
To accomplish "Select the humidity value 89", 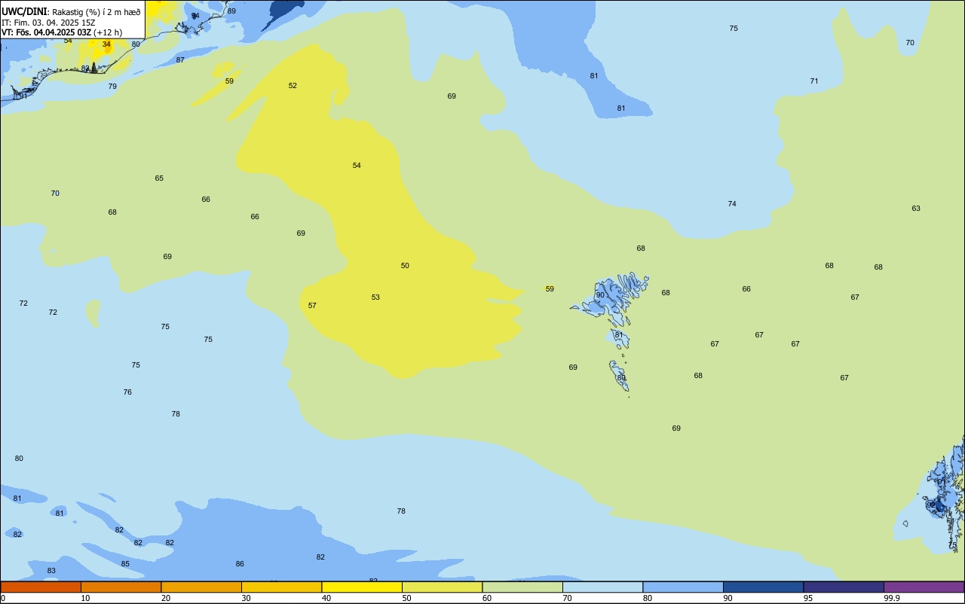I will [231, 11].
